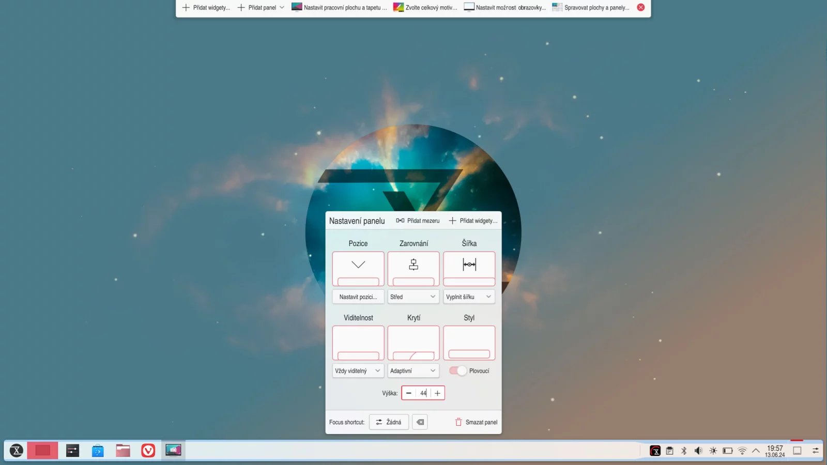Image resolution: width=827 pixels, height=465 pixels.
Task: Open Spravovat plochy a panely
Action: 591,7
